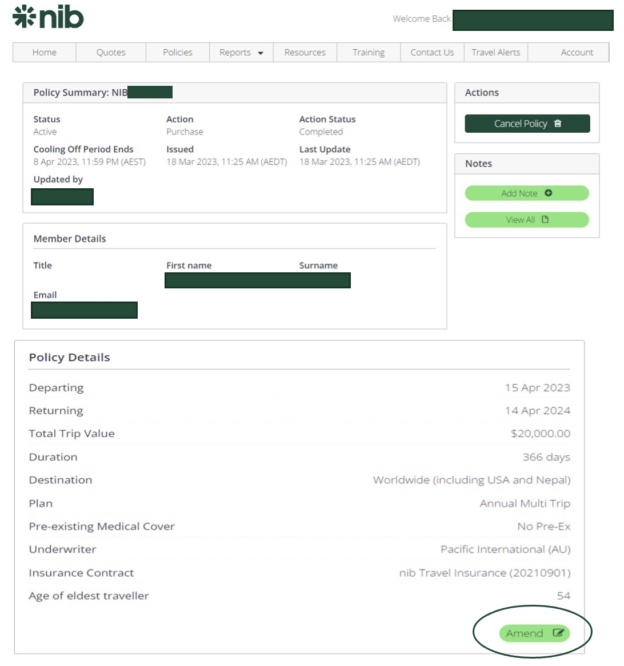The image size is (624, 666).
Task: Select the Status value Active
Action: 45,132
